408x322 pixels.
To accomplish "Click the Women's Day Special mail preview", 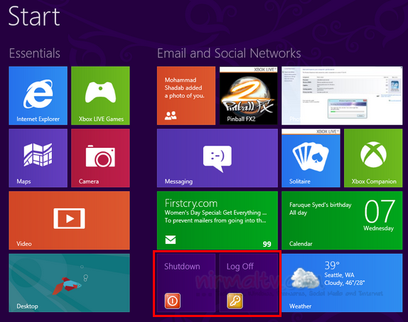I will click(x=215, y=213).
